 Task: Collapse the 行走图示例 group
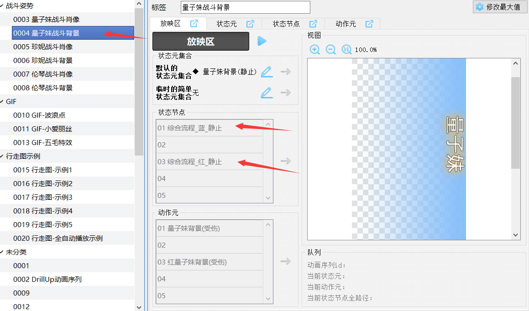tap(2, 156)
